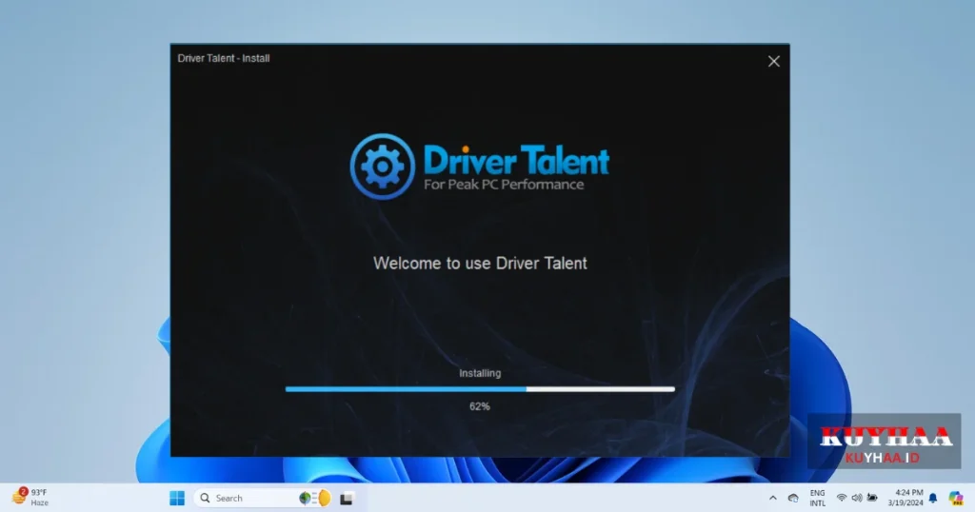975x512 pixels.
Task: Click the installation progress bar
Action: click(480, 389)
